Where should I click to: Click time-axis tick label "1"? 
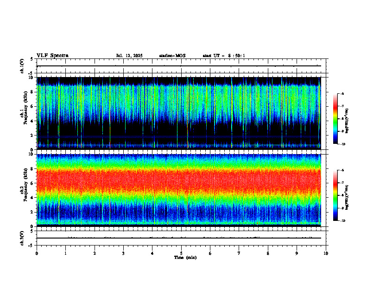coord(65,253)
